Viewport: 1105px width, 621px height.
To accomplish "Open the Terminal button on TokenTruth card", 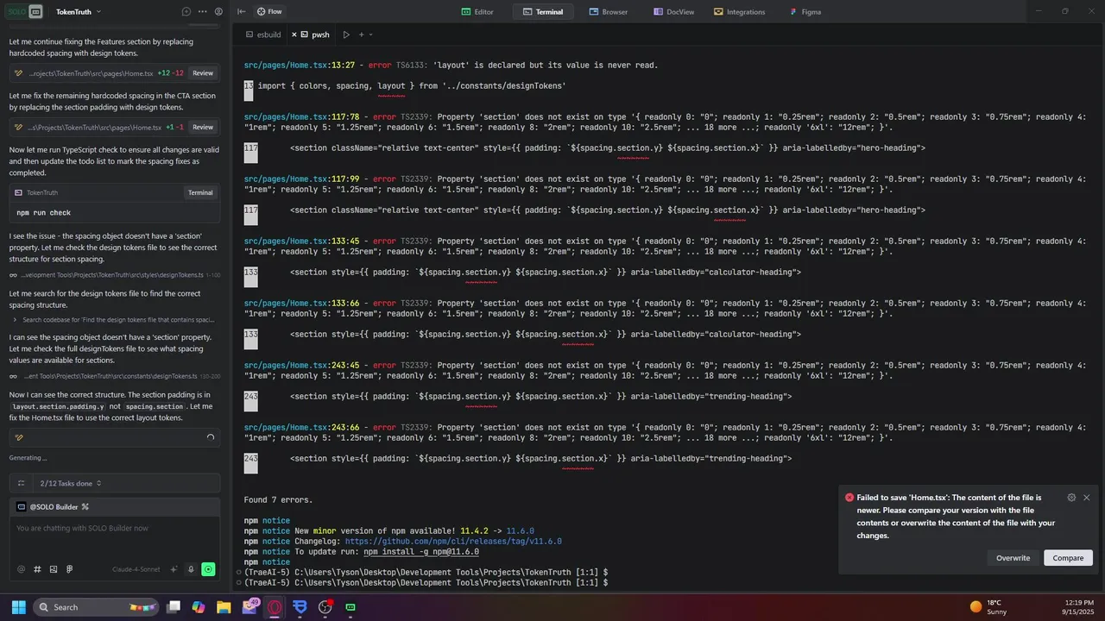I will pyautogui.click(x=200, y=192).
